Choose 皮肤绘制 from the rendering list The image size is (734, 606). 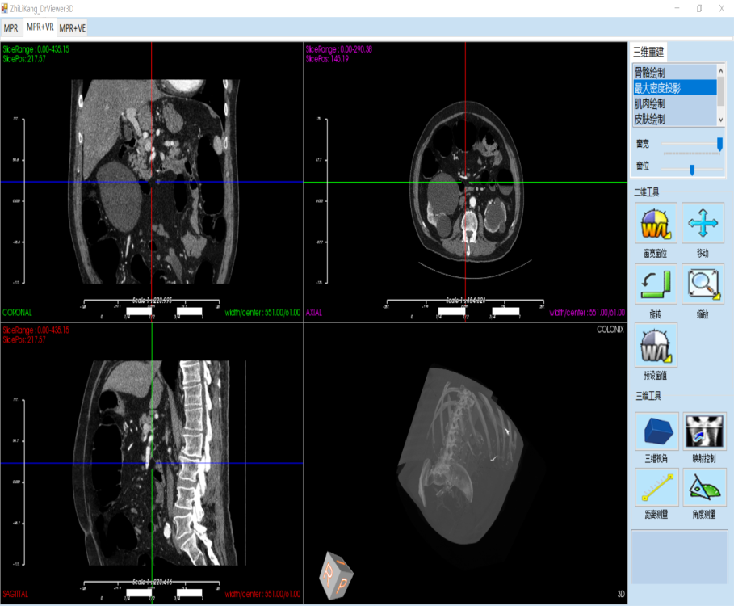pyautogui.click(x=674, y=119)
